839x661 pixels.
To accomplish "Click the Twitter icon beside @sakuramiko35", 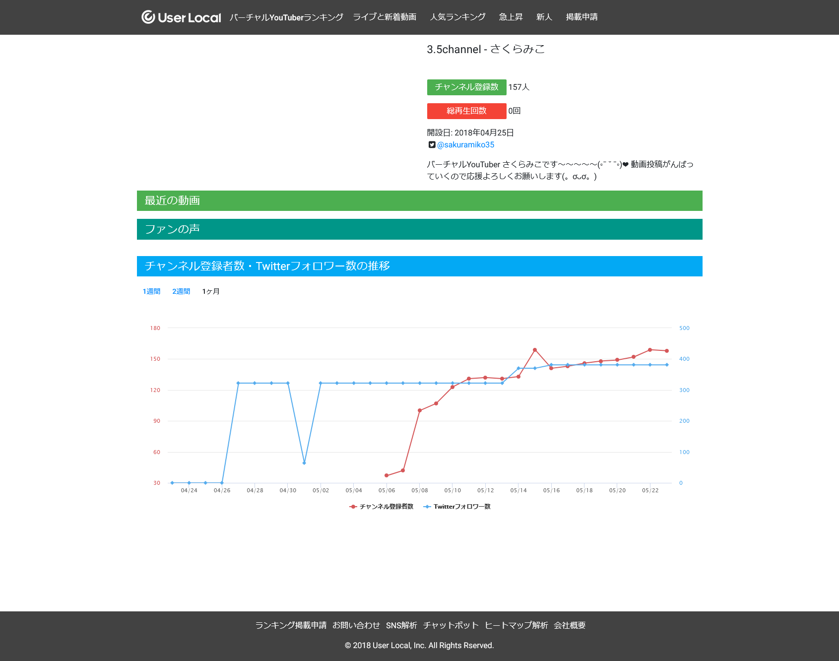I will tap(432, 145).
